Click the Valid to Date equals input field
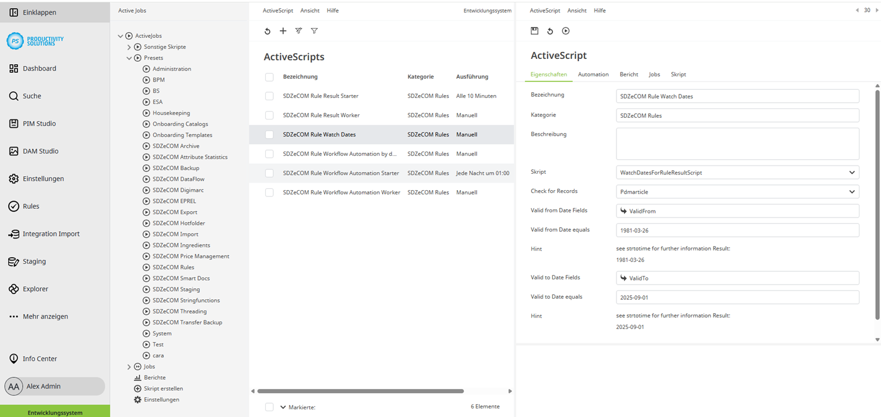The height and width of the screenshot is (417, 881). [x=737, y=297]
